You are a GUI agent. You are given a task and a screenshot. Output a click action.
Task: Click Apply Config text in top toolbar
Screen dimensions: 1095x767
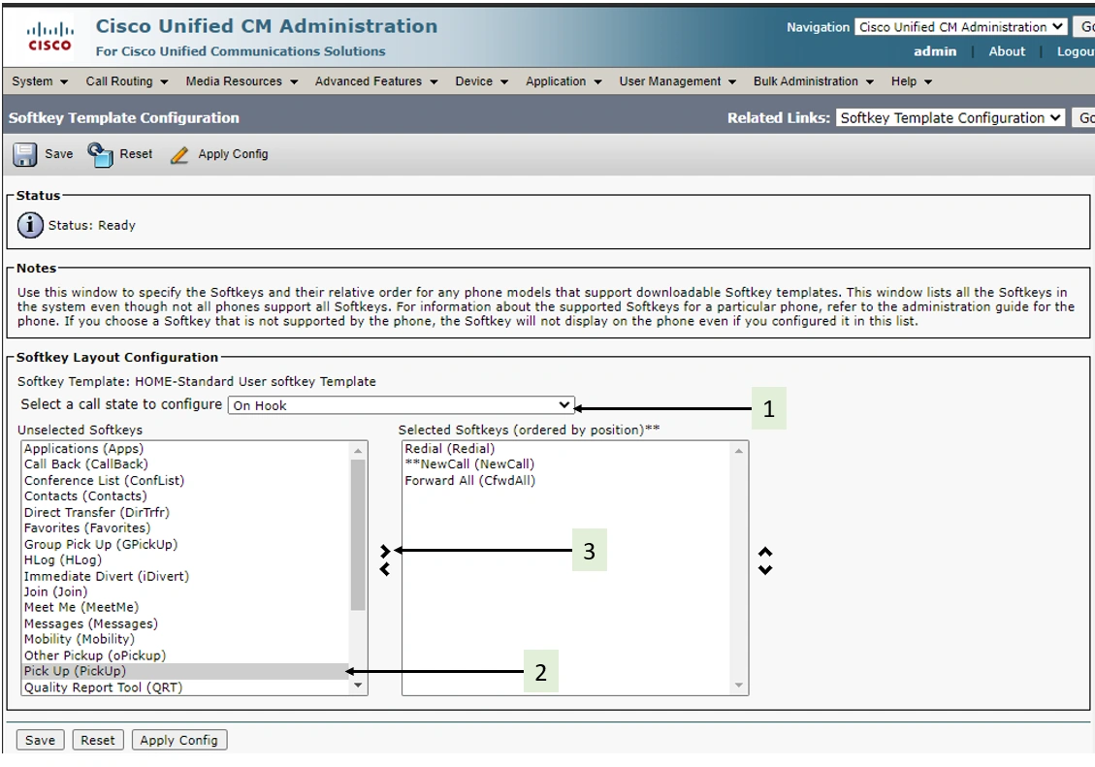[x=233, y=154]
